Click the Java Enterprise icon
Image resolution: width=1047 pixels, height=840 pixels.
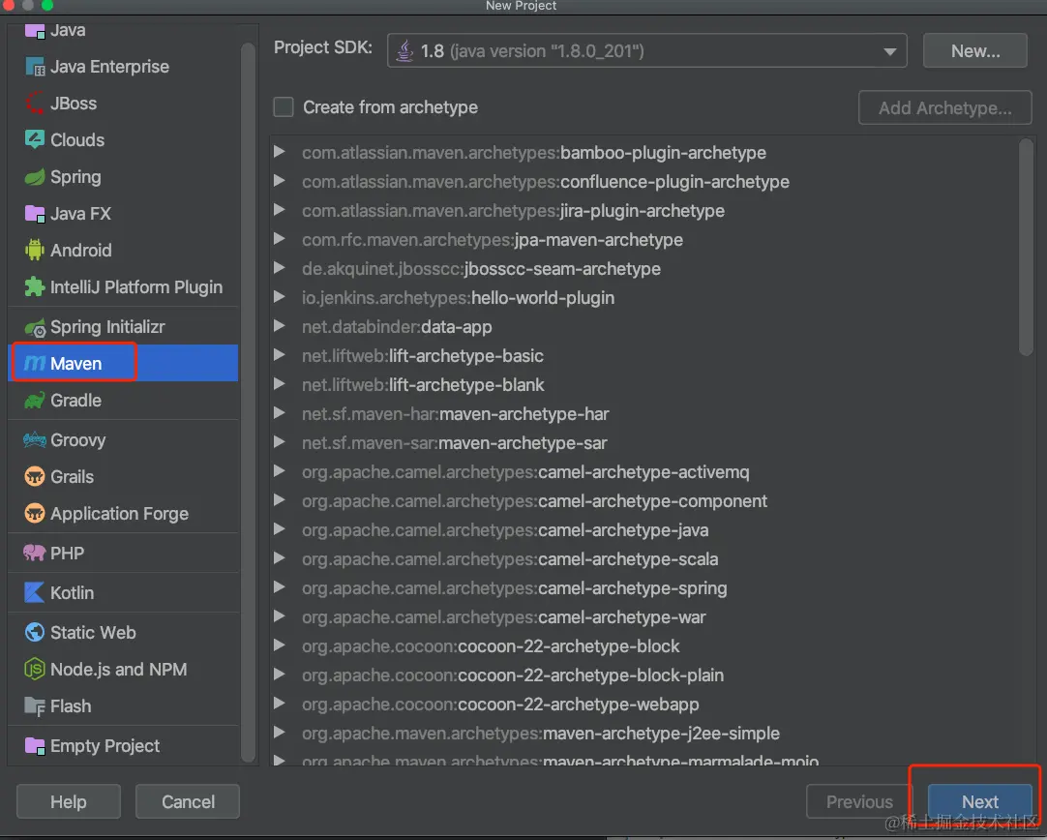pyautogui.click(x=34, y=67)
